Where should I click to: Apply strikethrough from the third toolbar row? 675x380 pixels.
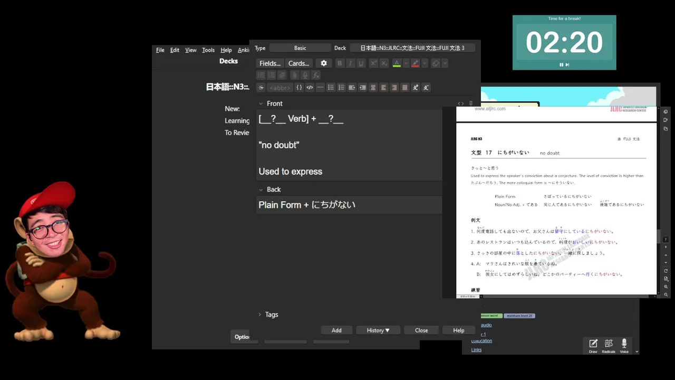click(x=261, y=88)
